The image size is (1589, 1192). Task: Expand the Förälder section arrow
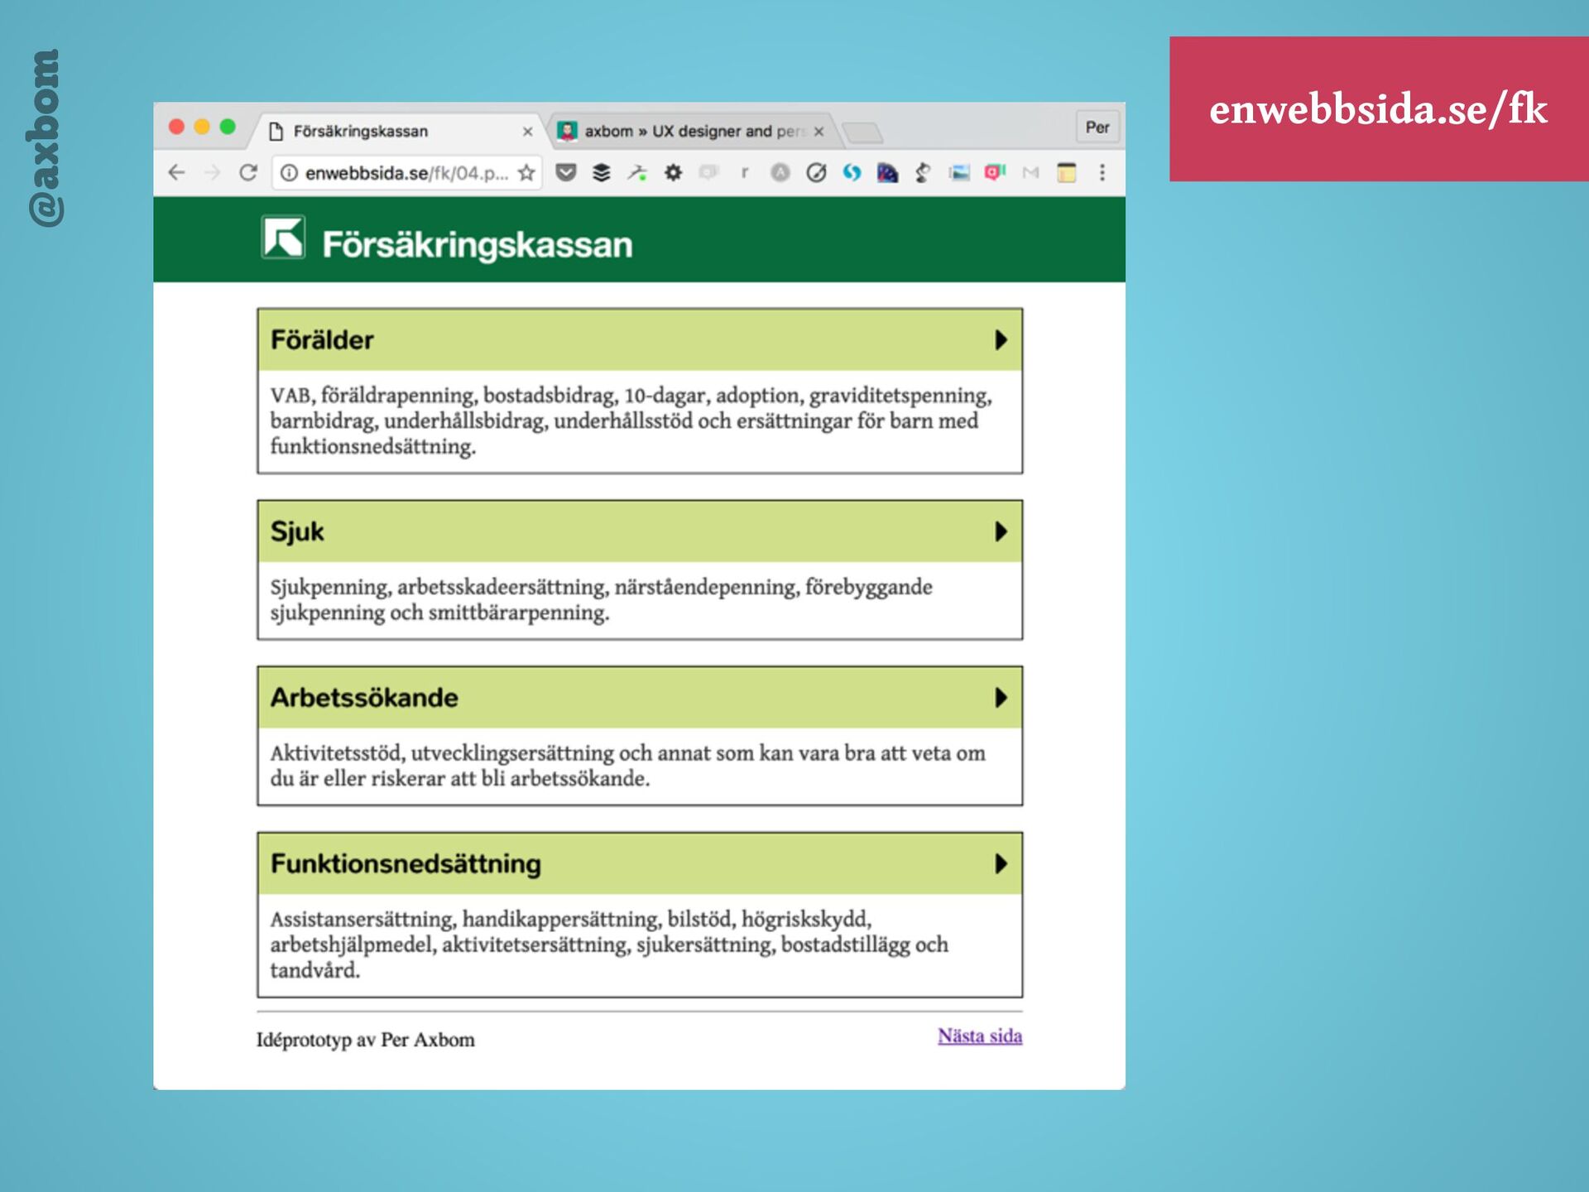1001,339
